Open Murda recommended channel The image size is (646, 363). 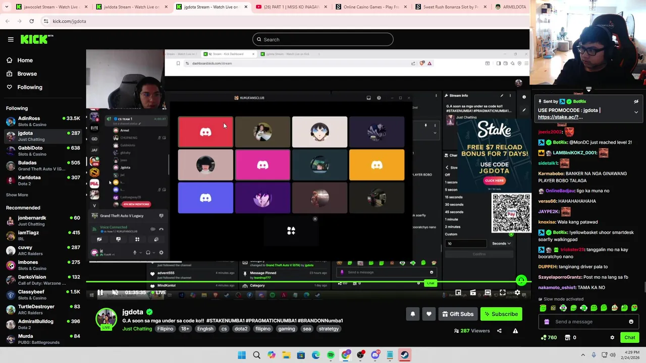click(43, 339)
